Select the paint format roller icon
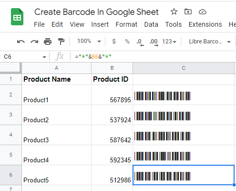The width and height of the screenshot is (236, 191). point(61,42)
